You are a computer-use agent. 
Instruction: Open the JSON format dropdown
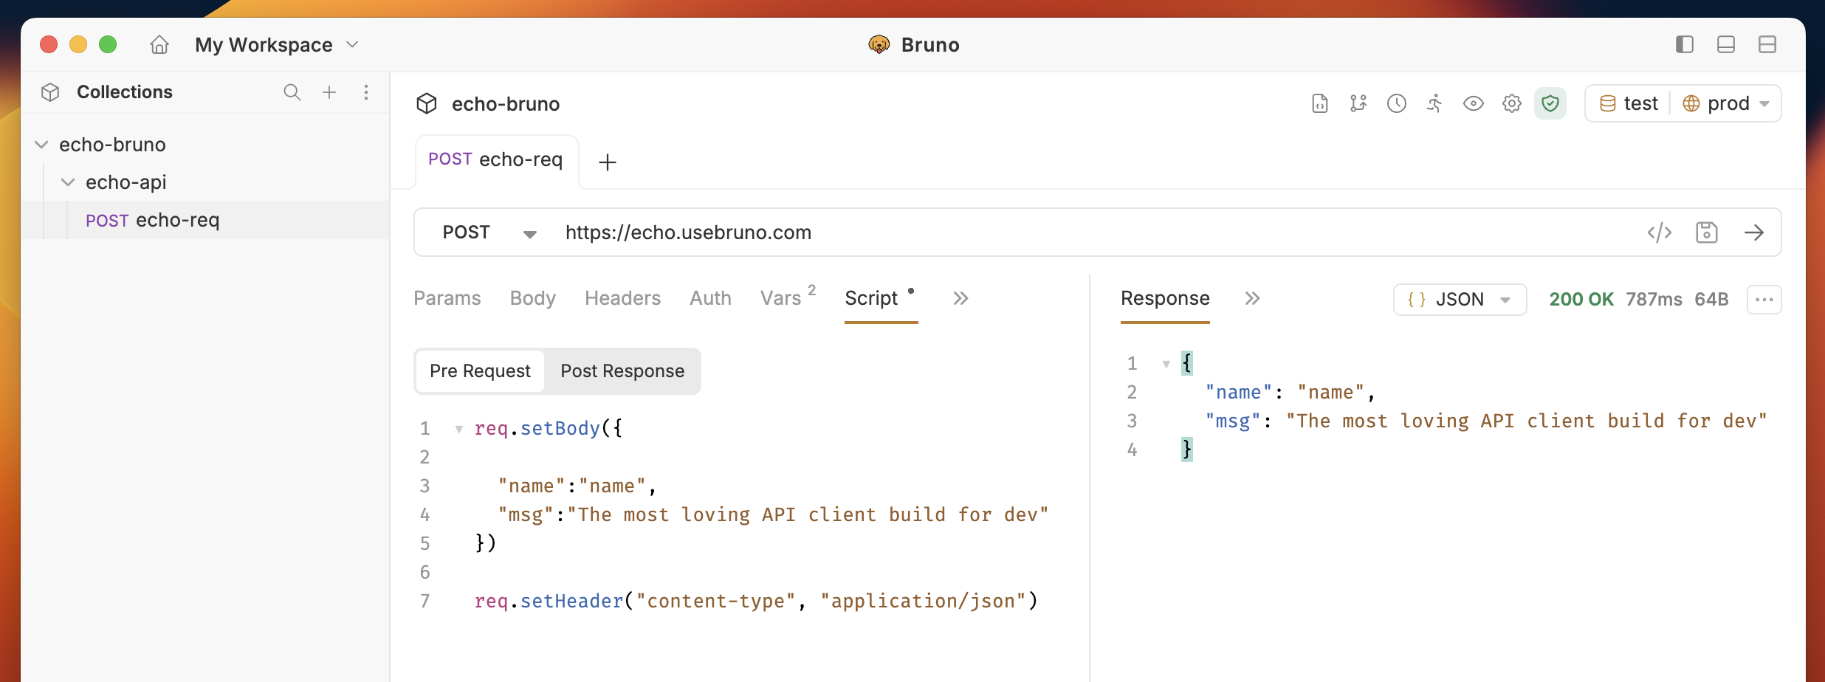pos(1460,300)
